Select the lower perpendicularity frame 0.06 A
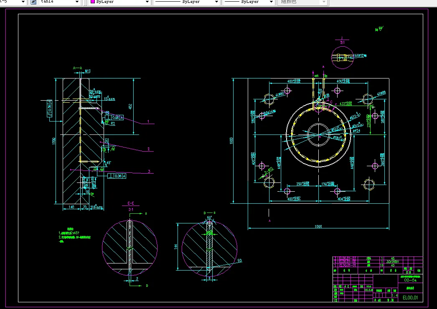This screenshot has height=309, width=437. 117,176
